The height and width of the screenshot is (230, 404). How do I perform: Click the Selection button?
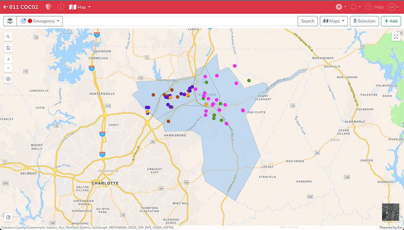coord(364,21)
